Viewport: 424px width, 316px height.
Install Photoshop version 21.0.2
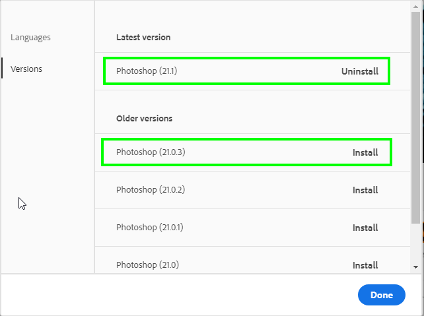(365, 190)
